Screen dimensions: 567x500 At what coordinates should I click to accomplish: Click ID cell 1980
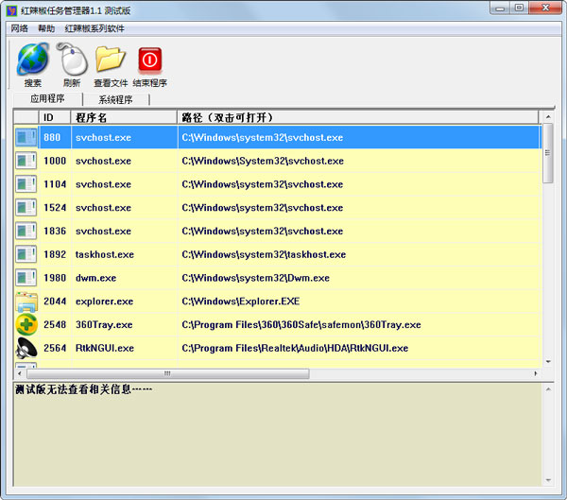point(55,278)
